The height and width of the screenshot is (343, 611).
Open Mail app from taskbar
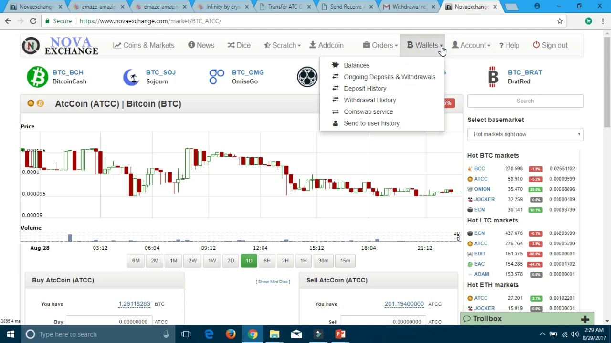(x=296, y=334)
